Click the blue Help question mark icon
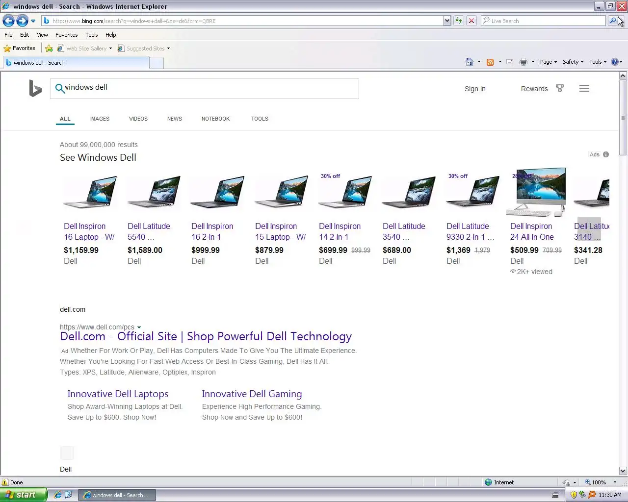 click(x=614, y=62)
